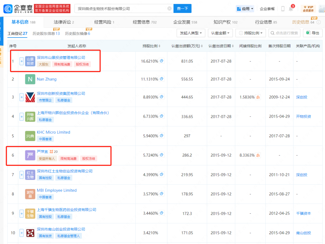Screen dimensions: 325x244
Task: Click the pie chart icon beside 16.6210%
Action: point(162,61)
